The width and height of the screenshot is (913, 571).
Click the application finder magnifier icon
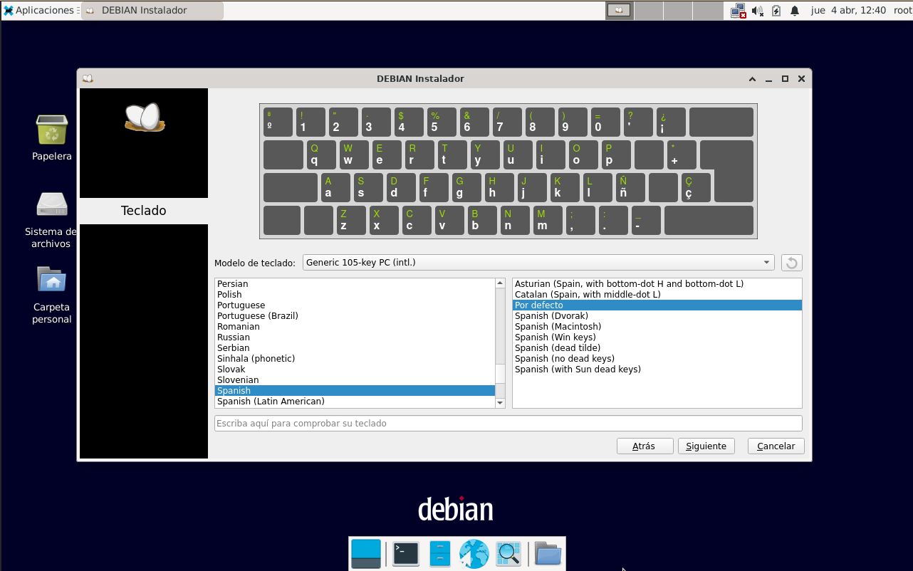point(508,553)
